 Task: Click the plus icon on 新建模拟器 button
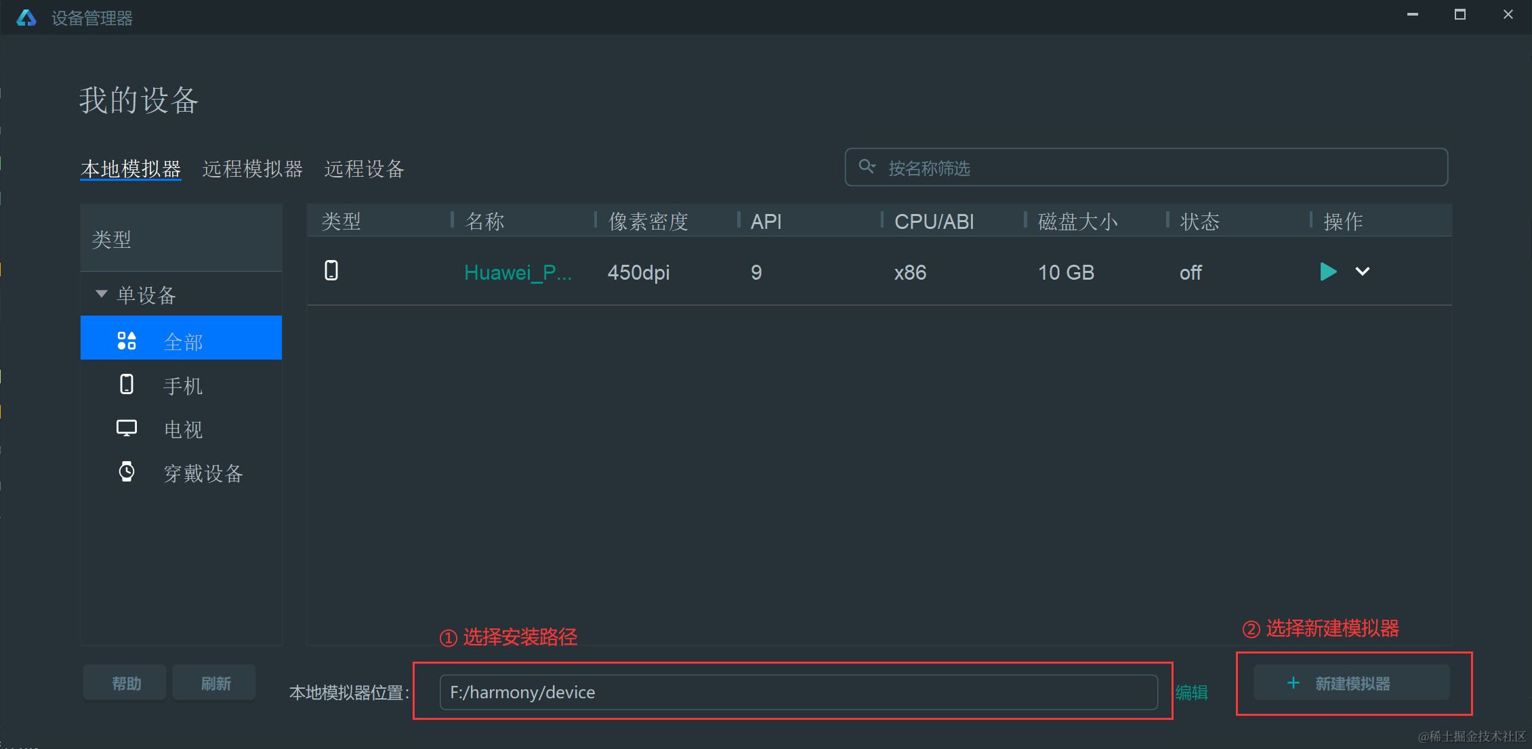pos(1293,683)
